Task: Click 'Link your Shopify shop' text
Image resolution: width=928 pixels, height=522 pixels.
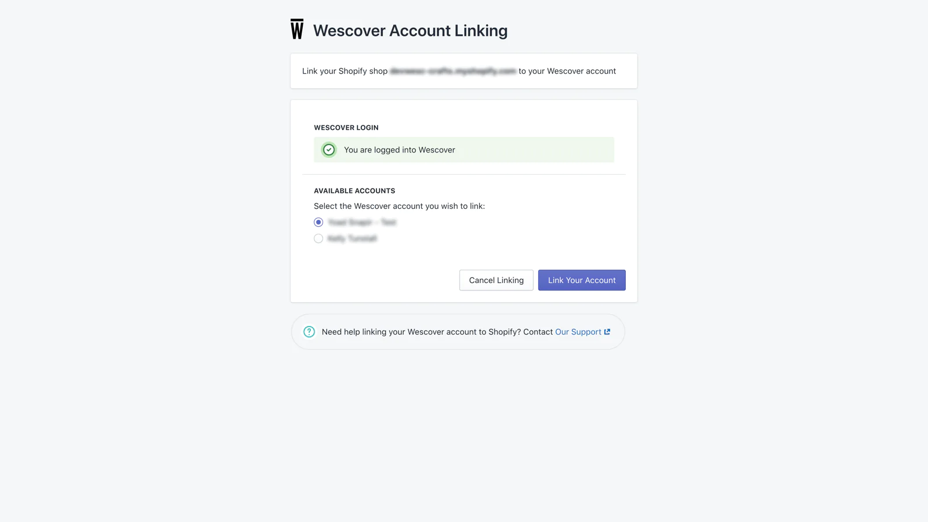Action: coord(345,71)
